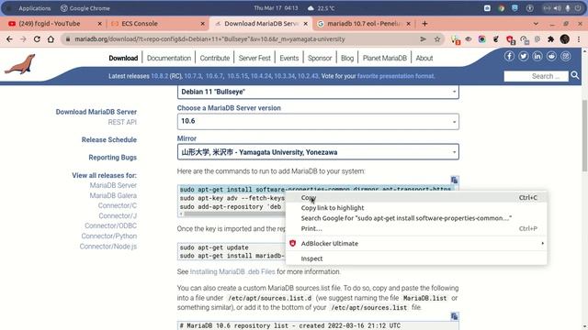Visit MariaDB Reddit page icon

pyautogui.click(x=551, y=56)
